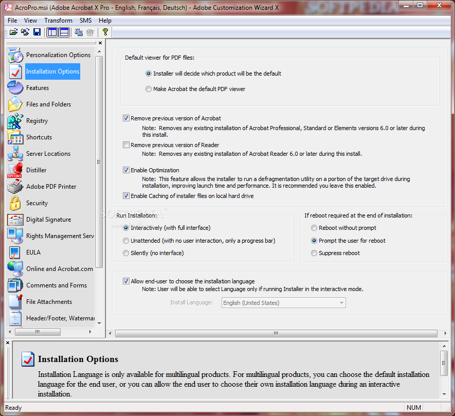Open the Help menu

tap(105, 21)
